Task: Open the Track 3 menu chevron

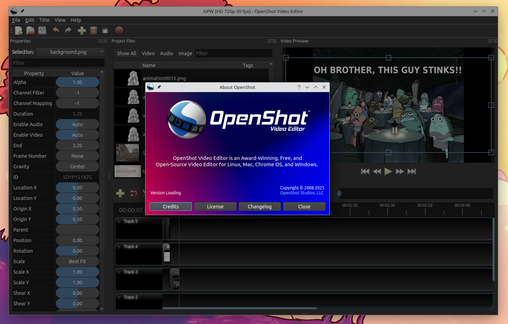Action: tap(118, 272)
